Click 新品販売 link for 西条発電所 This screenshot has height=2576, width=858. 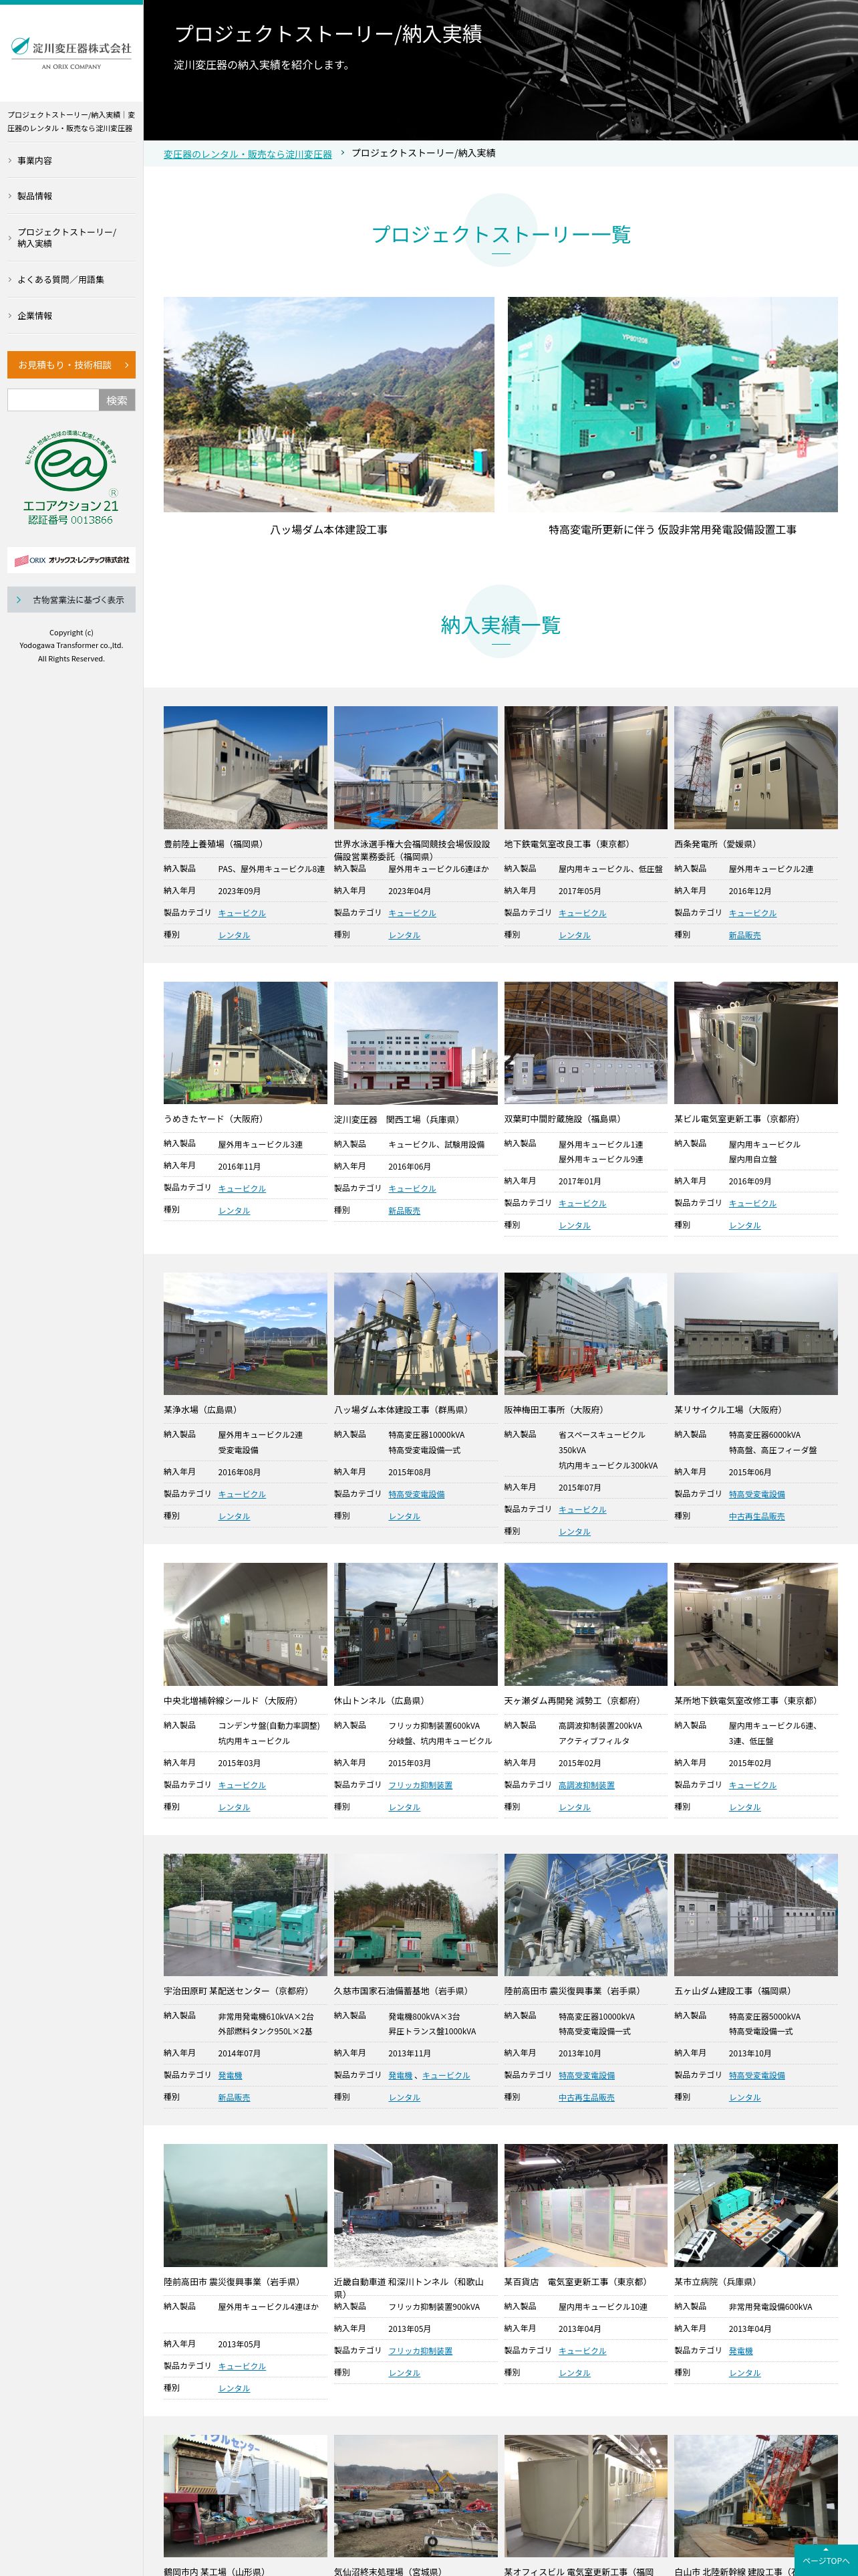click(x=744, y=935)
